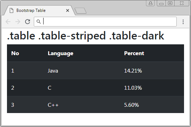Viewport: 191px width, 127px height.
Task: Click the browser back arrow
Action: (x=8, y=22)
